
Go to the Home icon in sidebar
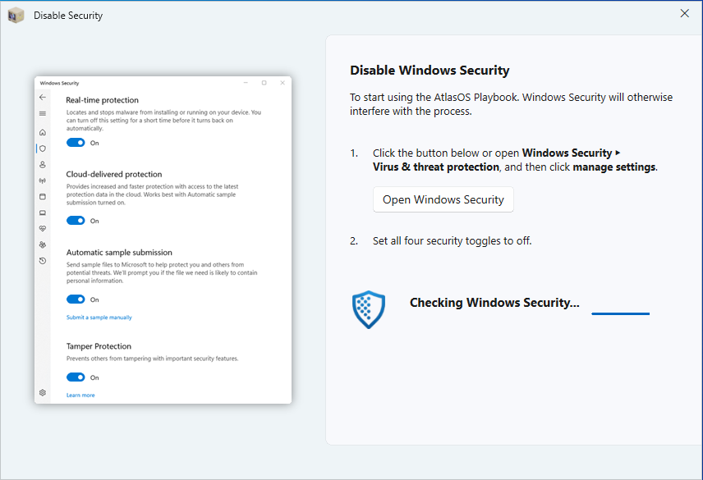(43, 132)
